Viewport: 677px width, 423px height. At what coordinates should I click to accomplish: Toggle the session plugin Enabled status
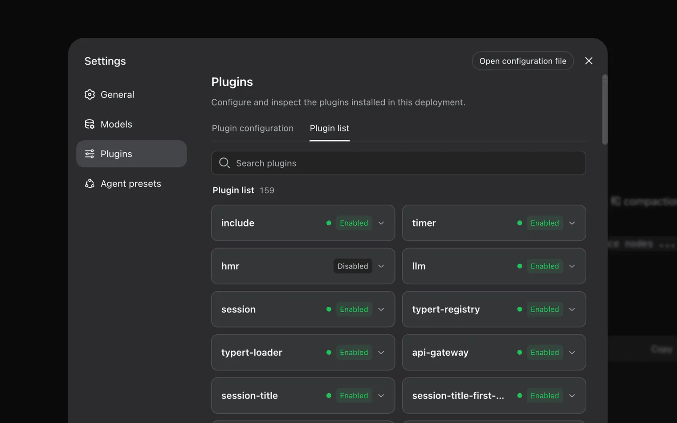click(354, 309)
